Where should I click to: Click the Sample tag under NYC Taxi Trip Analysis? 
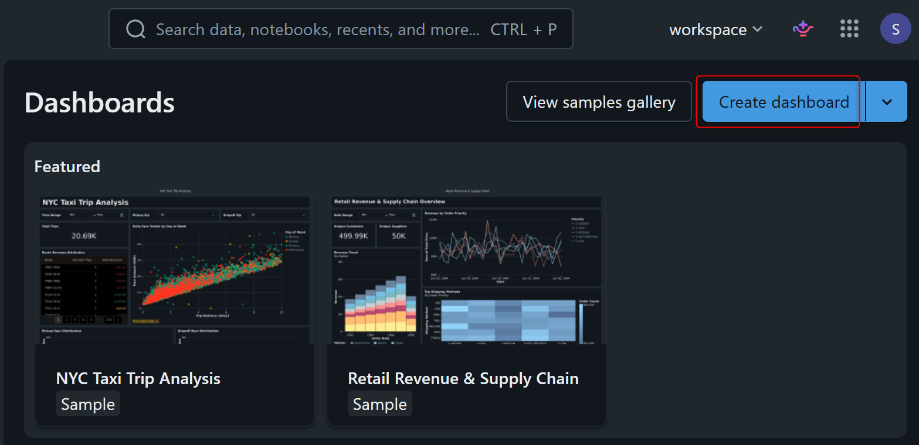pyautogui.click(x=88, y=404)
